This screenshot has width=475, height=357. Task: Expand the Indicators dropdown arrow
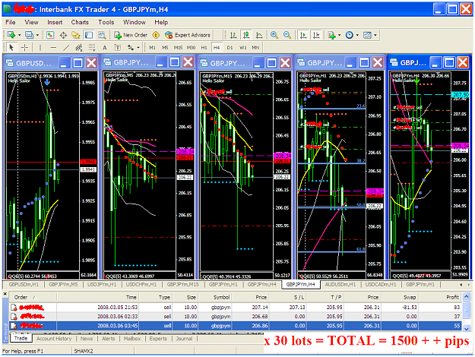click(339, 35)
